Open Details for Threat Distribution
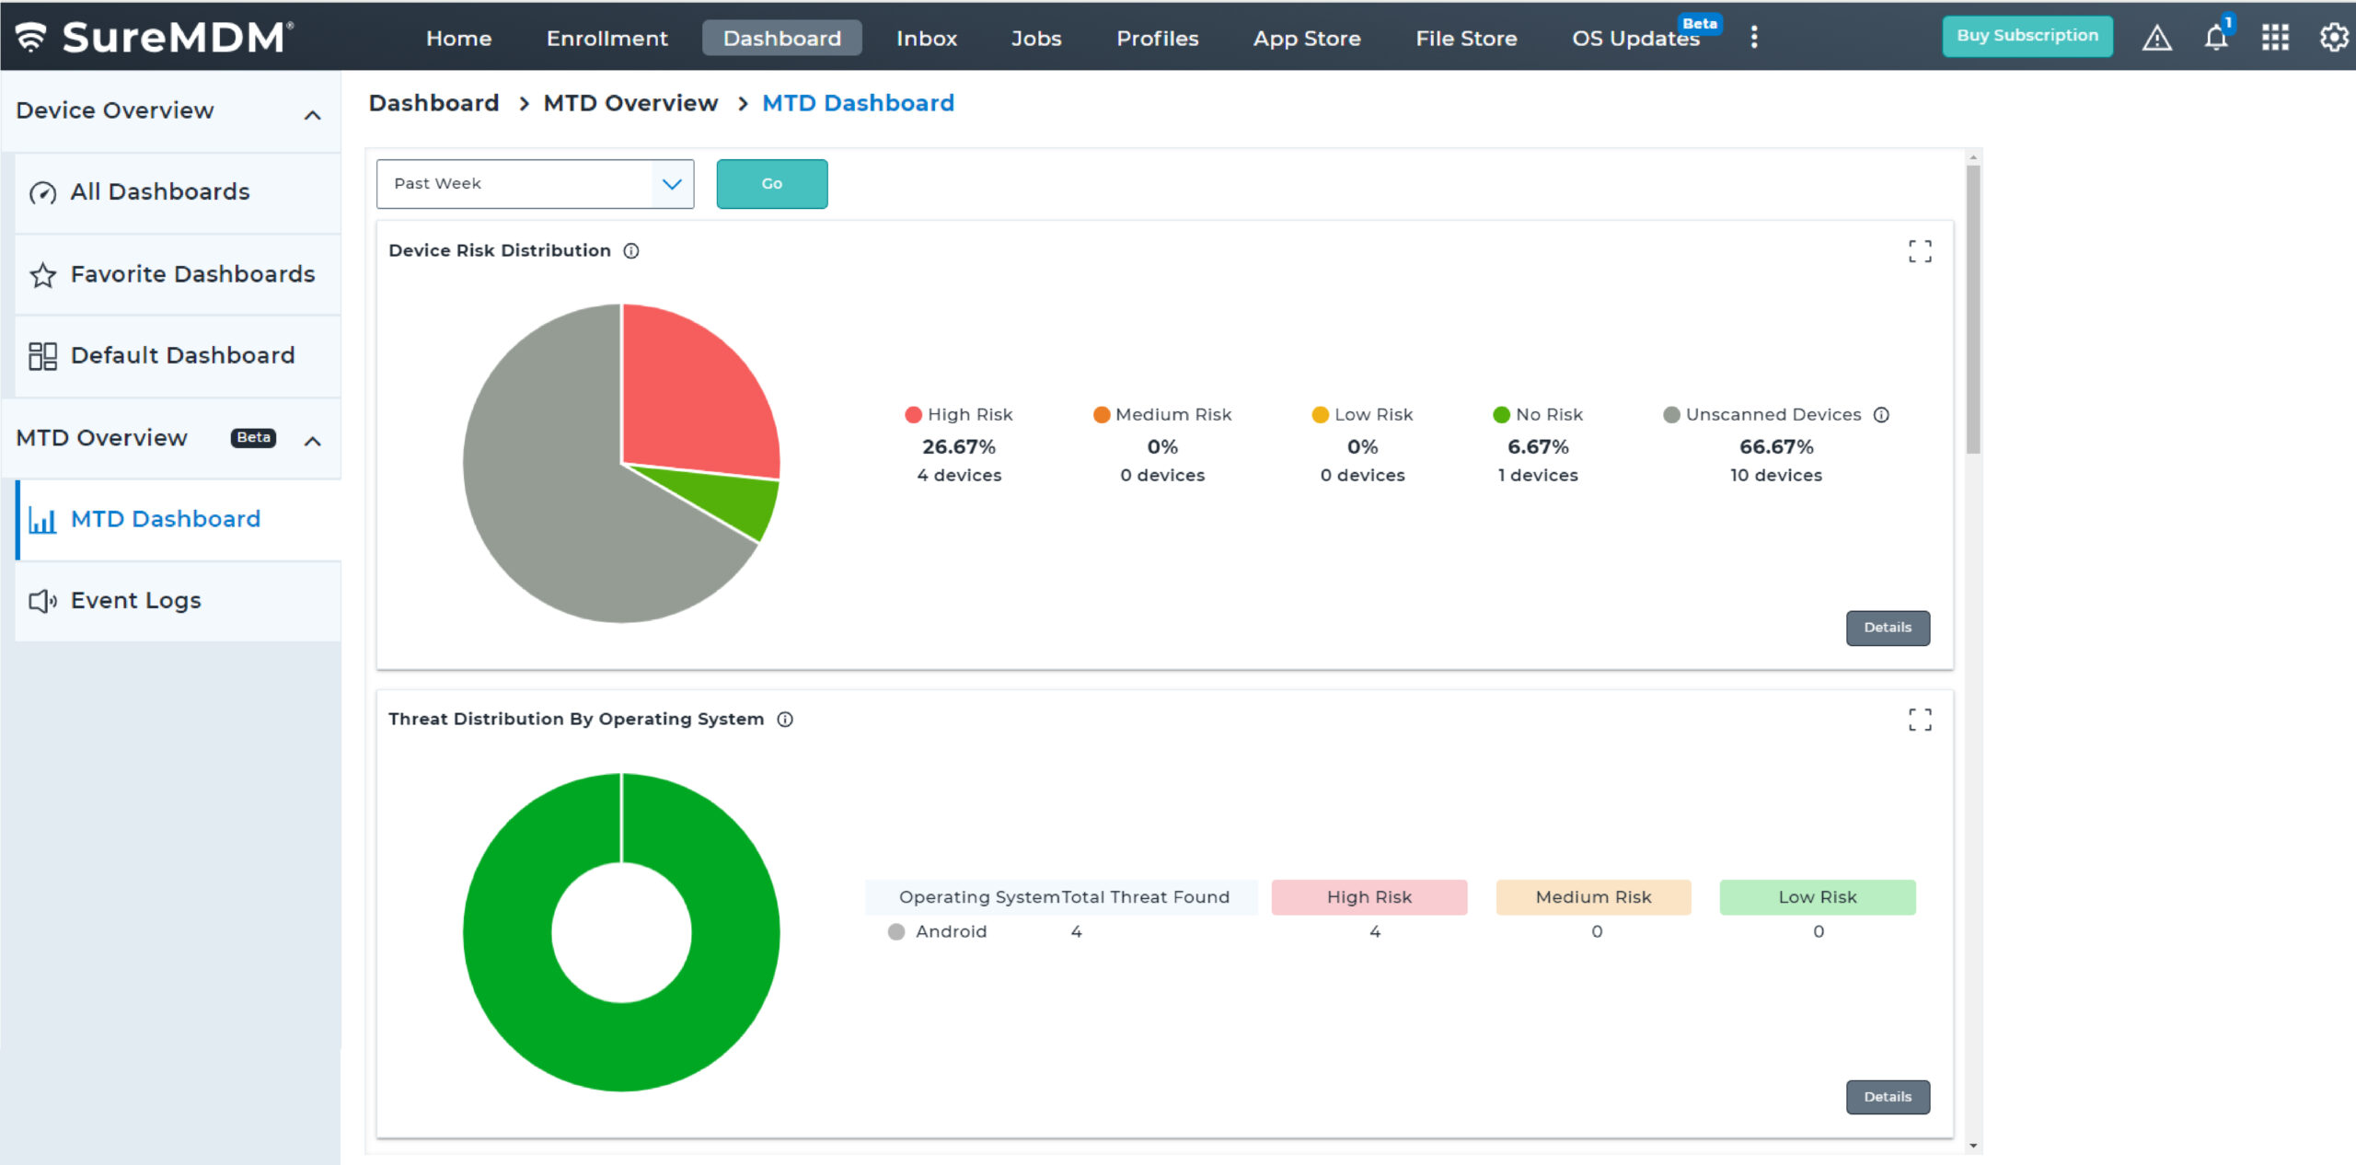 1888,1097
